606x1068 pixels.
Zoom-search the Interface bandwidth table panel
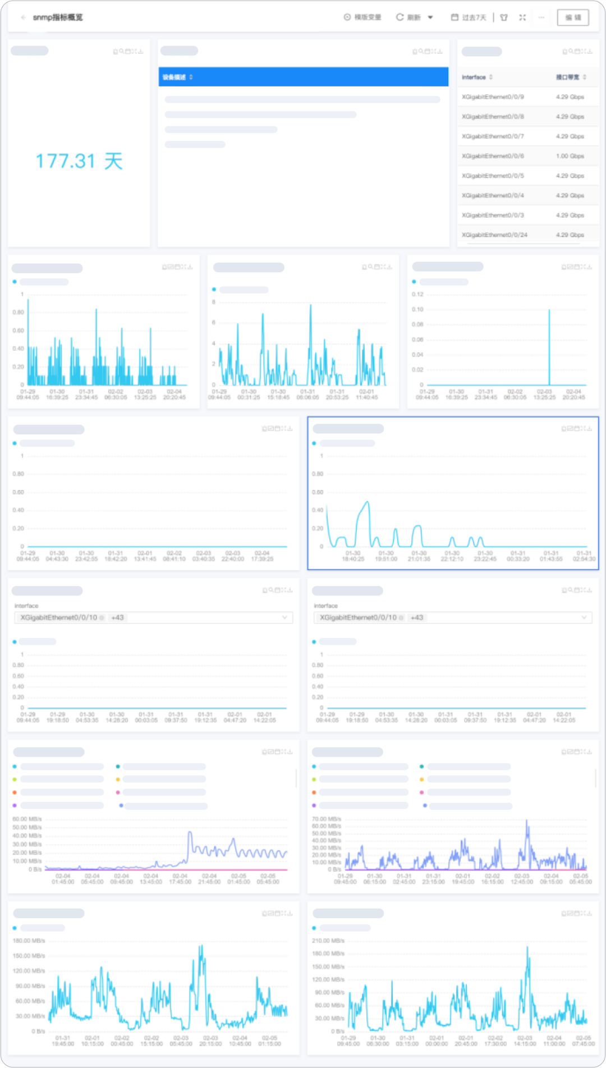pos(571,51)
